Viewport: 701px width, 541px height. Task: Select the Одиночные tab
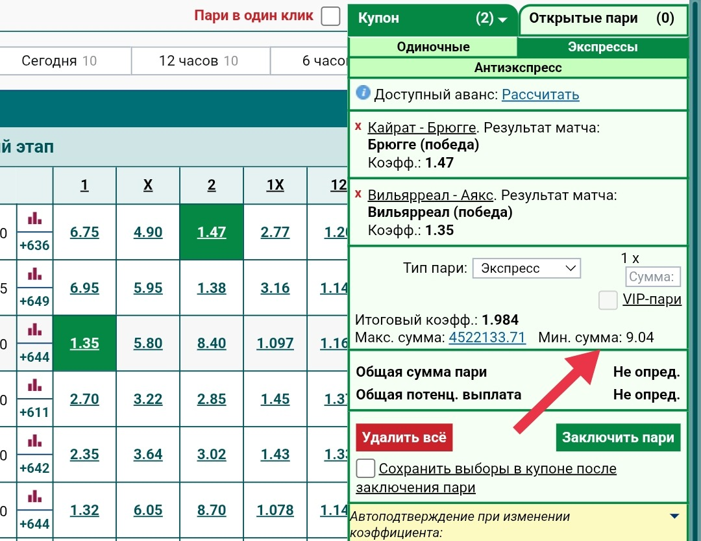[433, 47]
